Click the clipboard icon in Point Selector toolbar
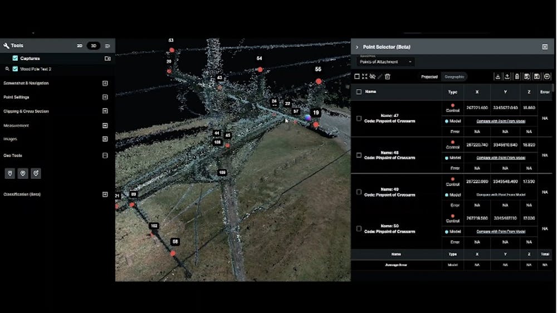 (517, 76)
